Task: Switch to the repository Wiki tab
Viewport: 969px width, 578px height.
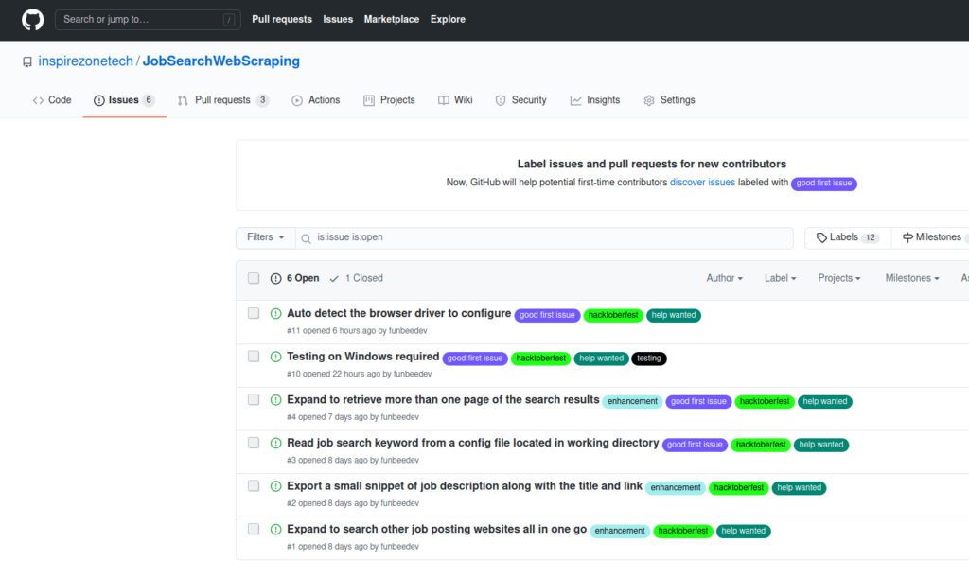Action: tap(455, 100)
